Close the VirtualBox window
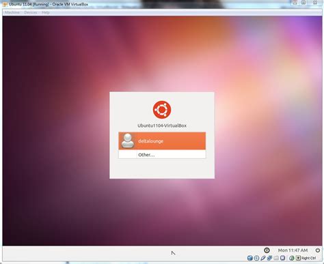Viewport: 324px width, 264px height. pos(315,3)
